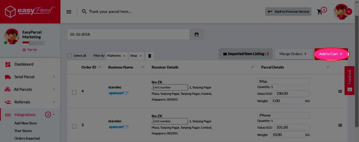Click the easyParcel logo
Screen dimensions: 359x142
click(x=30, y=12)
